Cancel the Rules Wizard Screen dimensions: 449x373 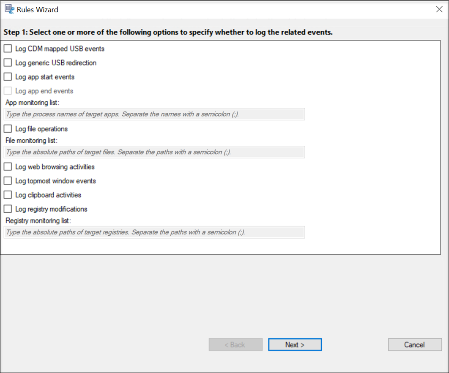point(414,345)
